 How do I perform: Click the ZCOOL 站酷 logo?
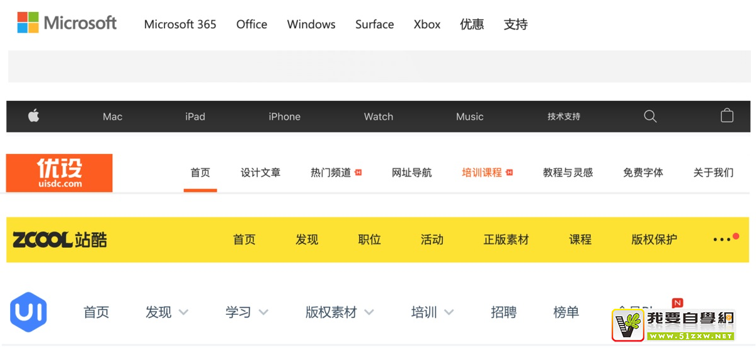[x=60, y=240]
